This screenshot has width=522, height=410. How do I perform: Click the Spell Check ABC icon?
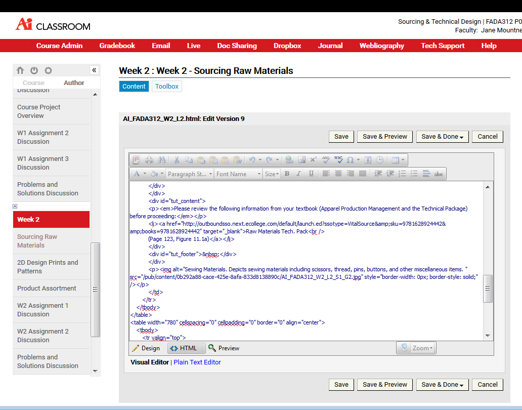326,160
